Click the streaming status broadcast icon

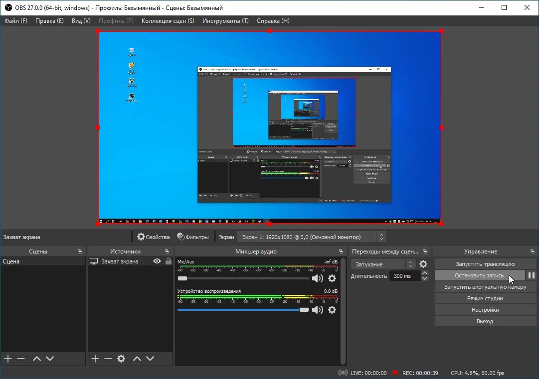pos(343,373)
